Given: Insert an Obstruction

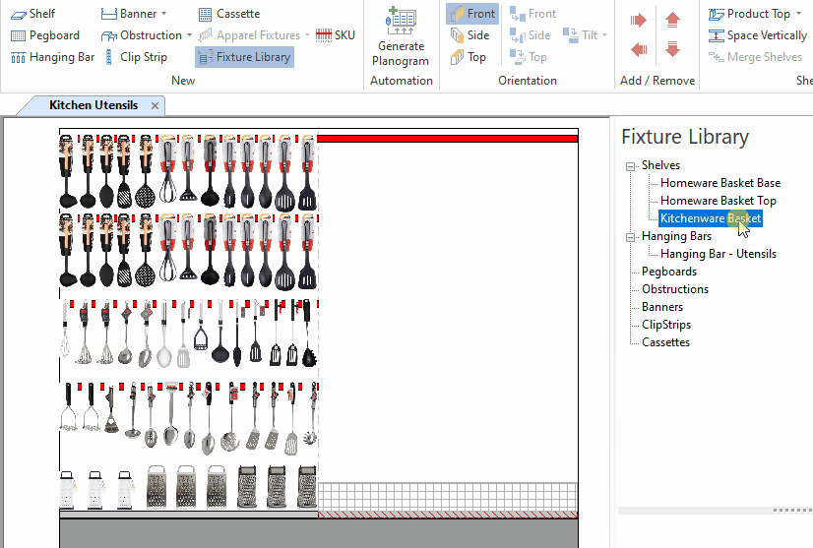Looking at the screenshot, I should [x=142, y=35].
